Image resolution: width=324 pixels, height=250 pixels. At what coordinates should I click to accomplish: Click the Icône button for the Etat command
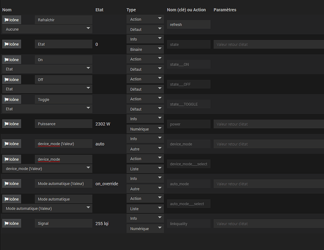point(12,45)
